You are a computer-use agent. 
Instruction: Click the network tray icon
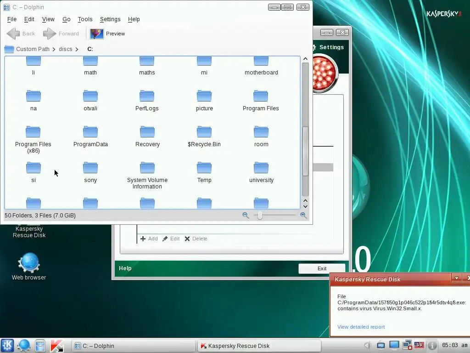[x=407, y=345]
